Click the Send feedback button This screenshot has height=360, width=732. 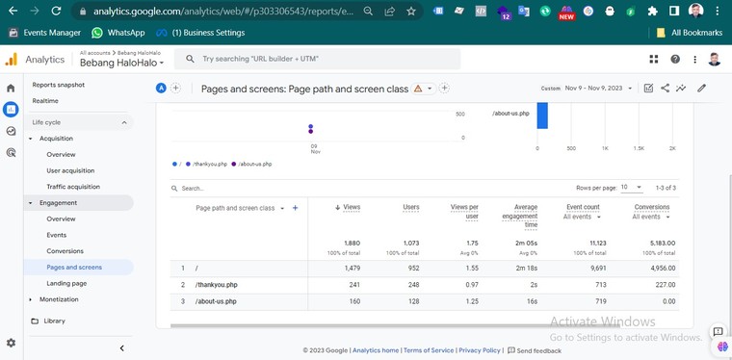coord(535,350)
